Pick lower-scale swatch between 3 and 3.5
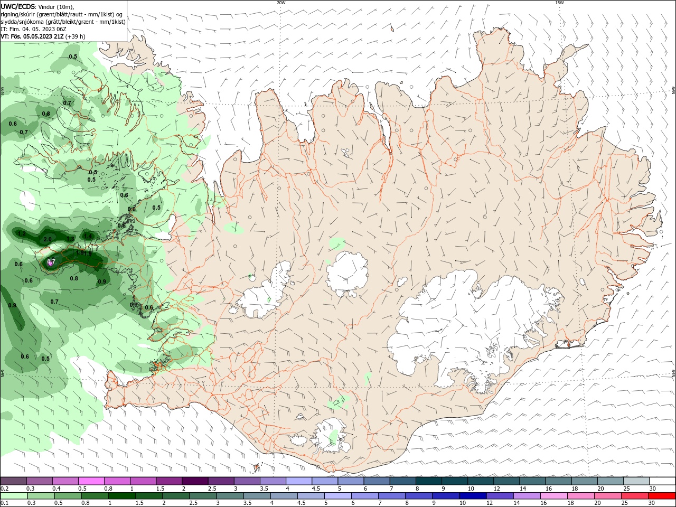Screen dimensions: 676x507 230,496
